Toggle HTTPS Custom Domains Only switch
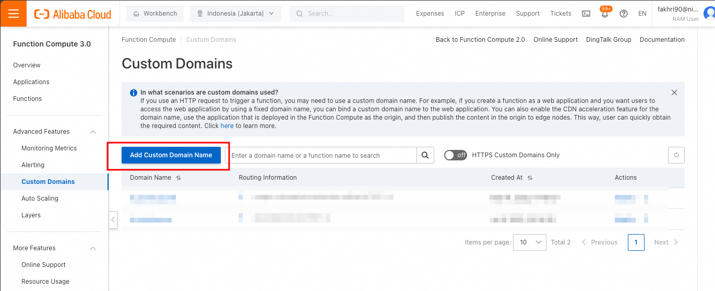This screenshot has height=291, width=715. point(456,155)
